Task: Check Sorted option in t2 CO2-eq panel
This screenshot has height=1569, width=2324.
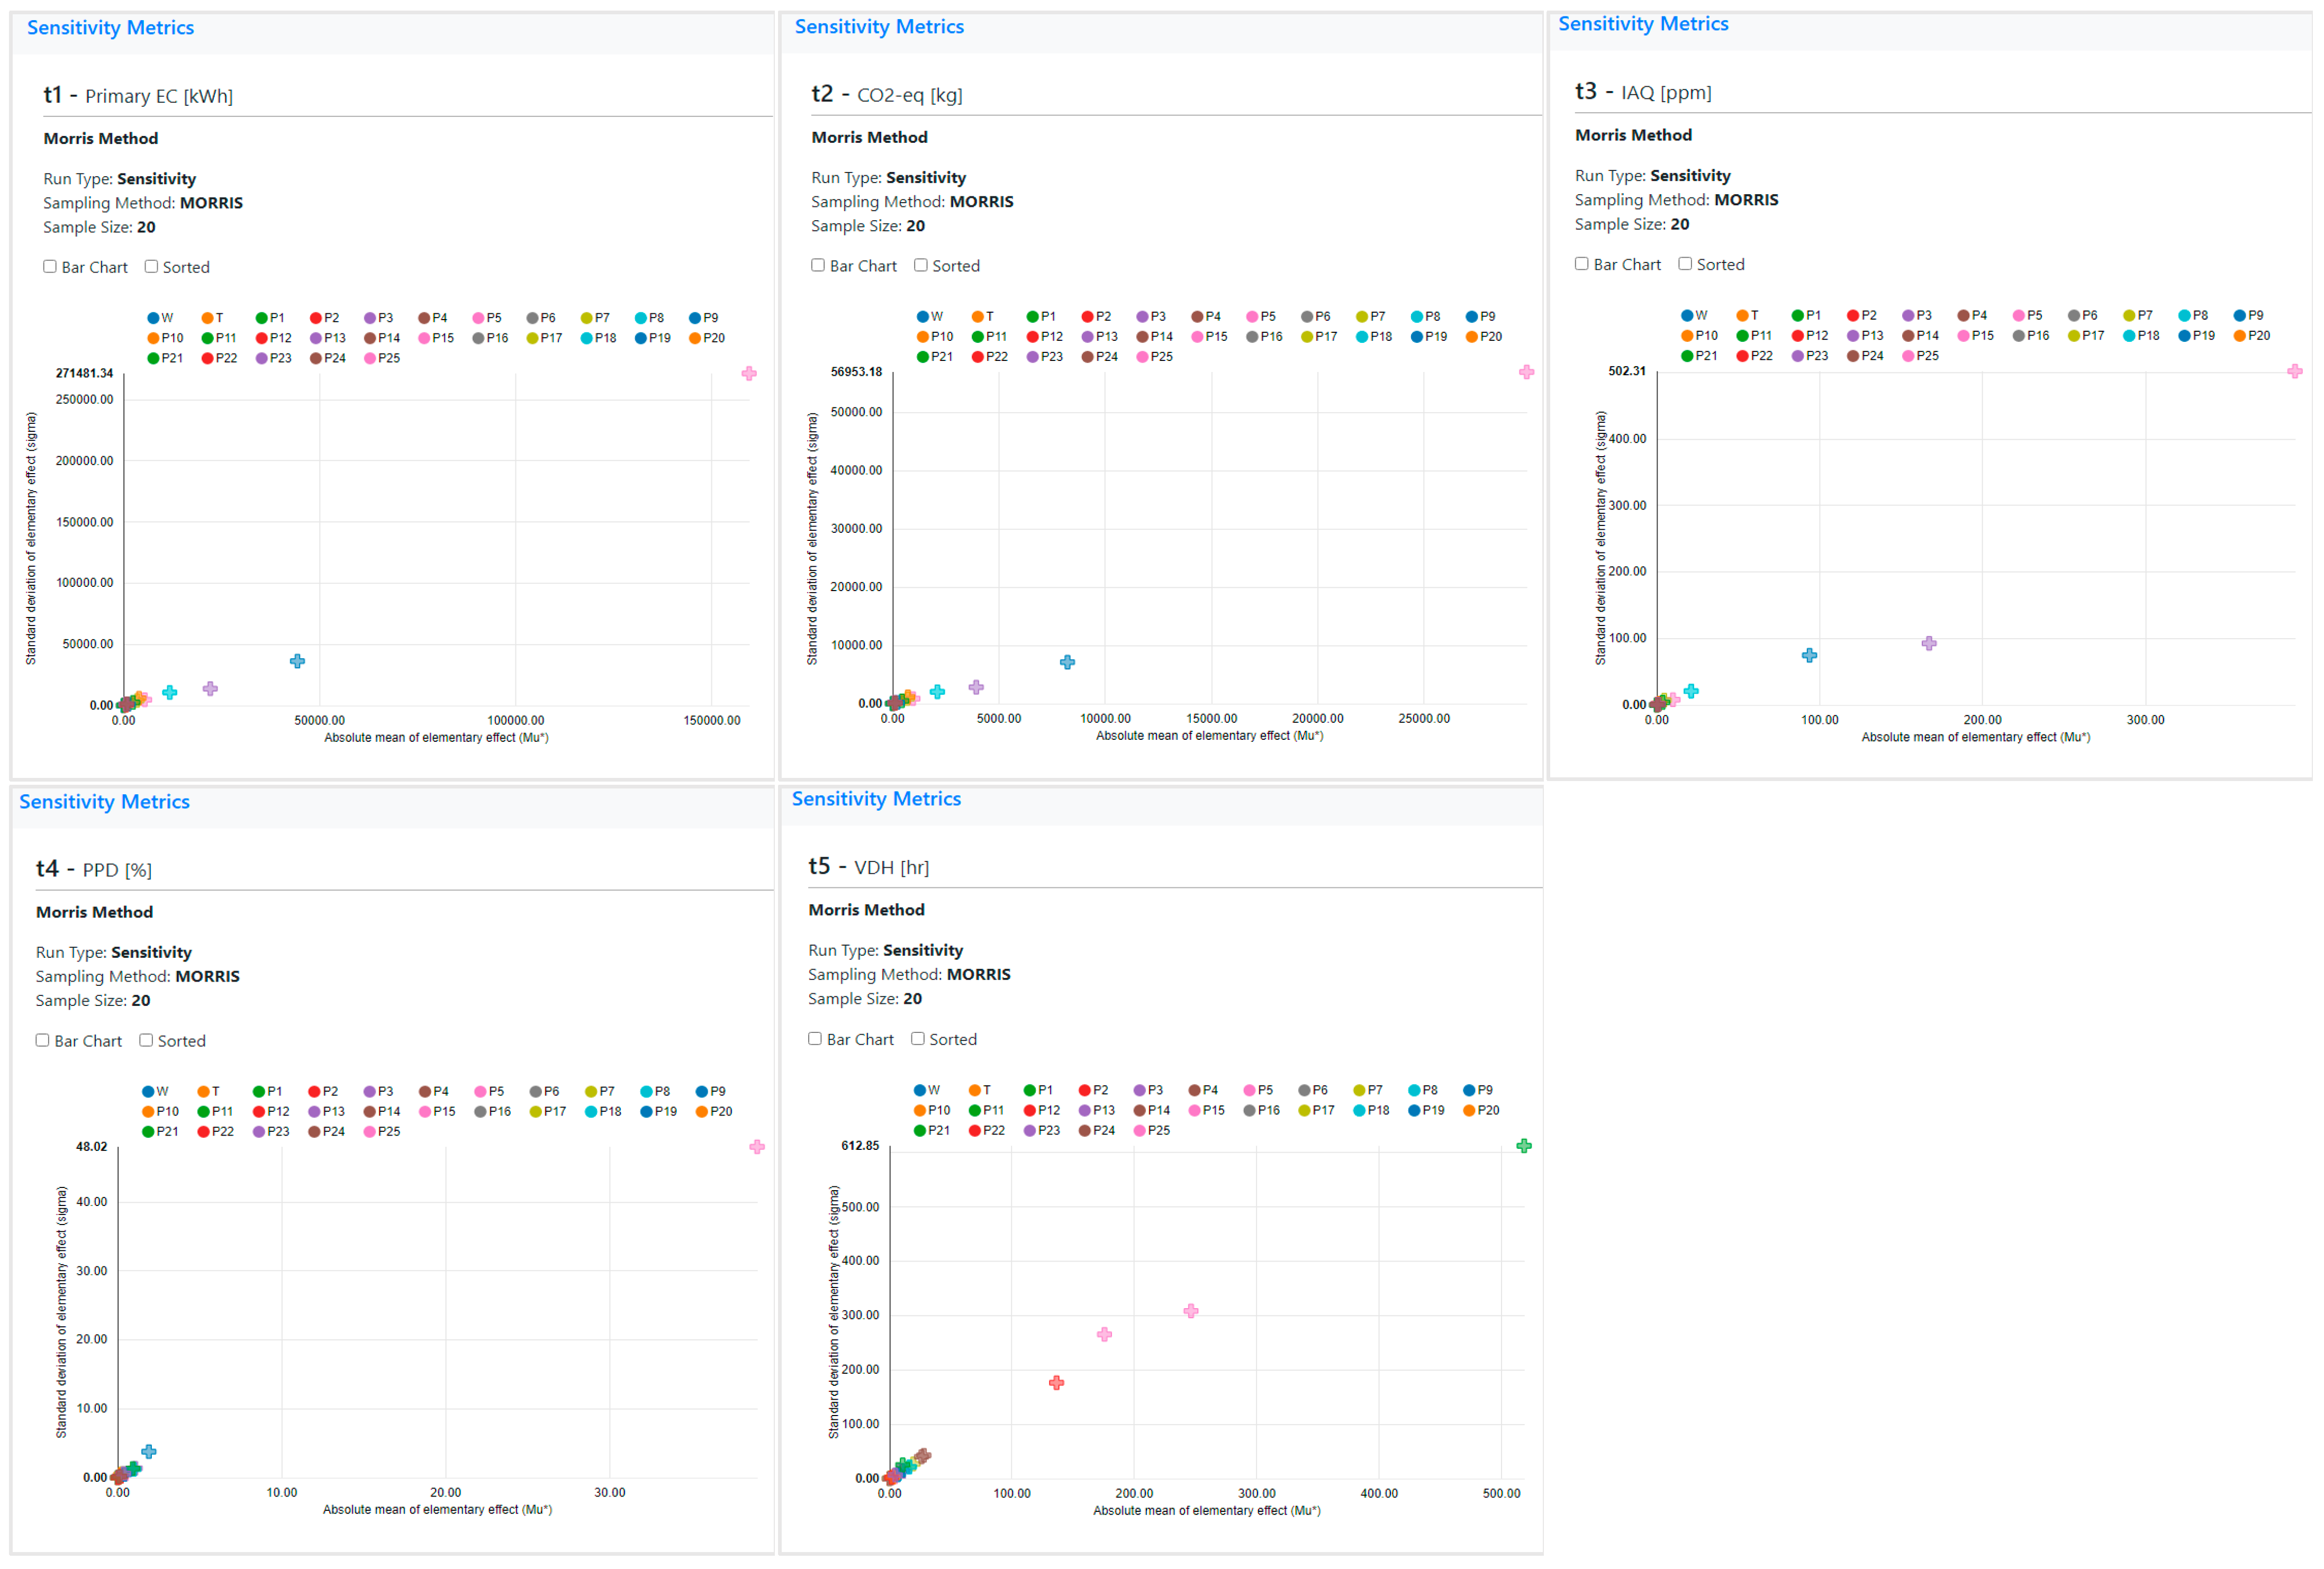Action: [921, 265]
